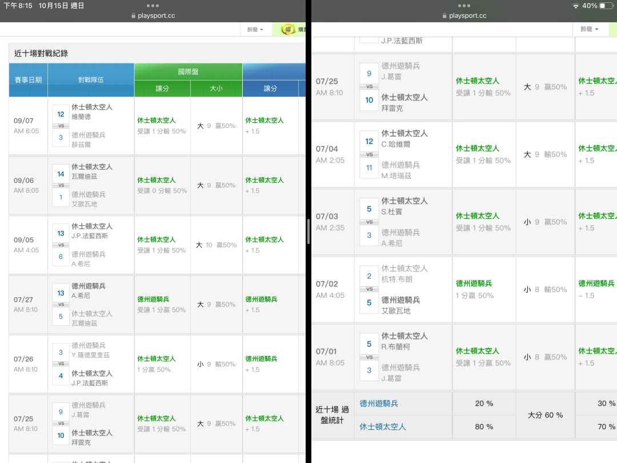Click 大 9 輸50% in 07/04 row
Image resolution: width=617 pixels, height=463 pixels.
point(546,155)
